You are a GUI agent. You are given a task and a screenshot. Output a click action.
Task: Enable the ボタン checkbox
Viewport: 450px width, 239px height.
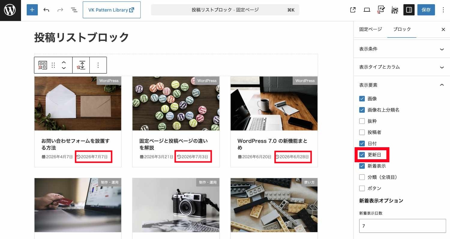coord(362,188)
